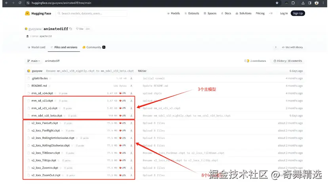View History: 10 commits
The width and height of the screenshot is (328, 186).
tap(288, 61)
